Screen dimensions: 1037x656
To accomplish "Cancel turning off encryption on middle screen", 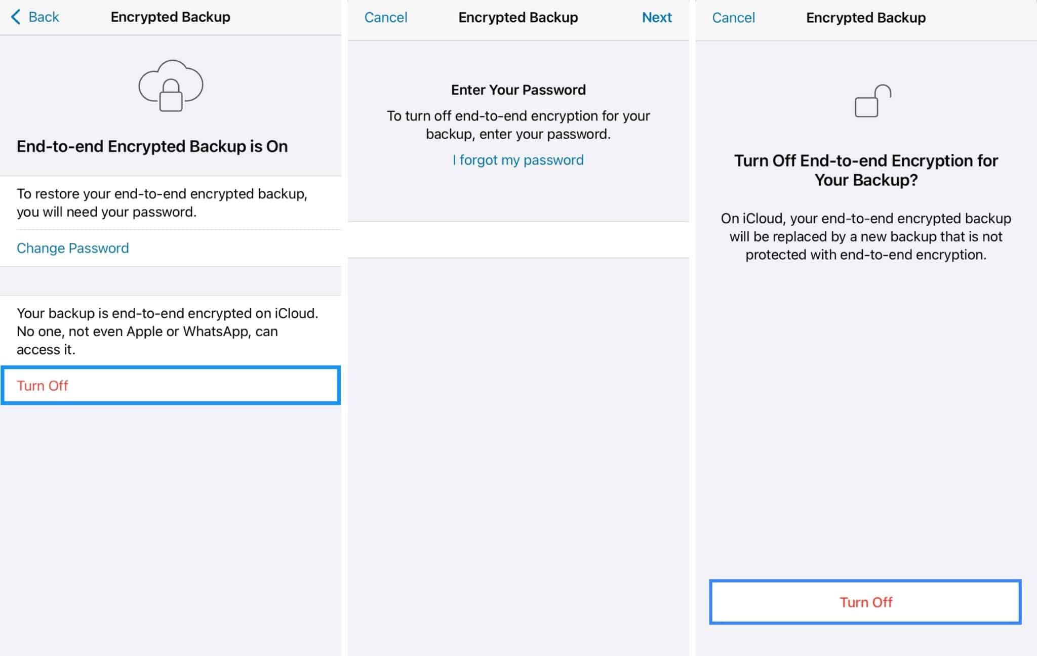I will (x=386, y=17).
